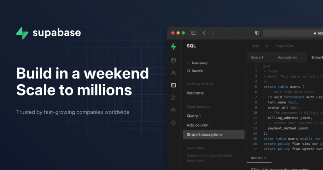This screenshot has width=323, height=170.
Task: Go forward with browser forward arrow
Action: (x=213, y=33)
